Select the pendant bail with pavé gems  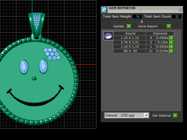(37, 24)
